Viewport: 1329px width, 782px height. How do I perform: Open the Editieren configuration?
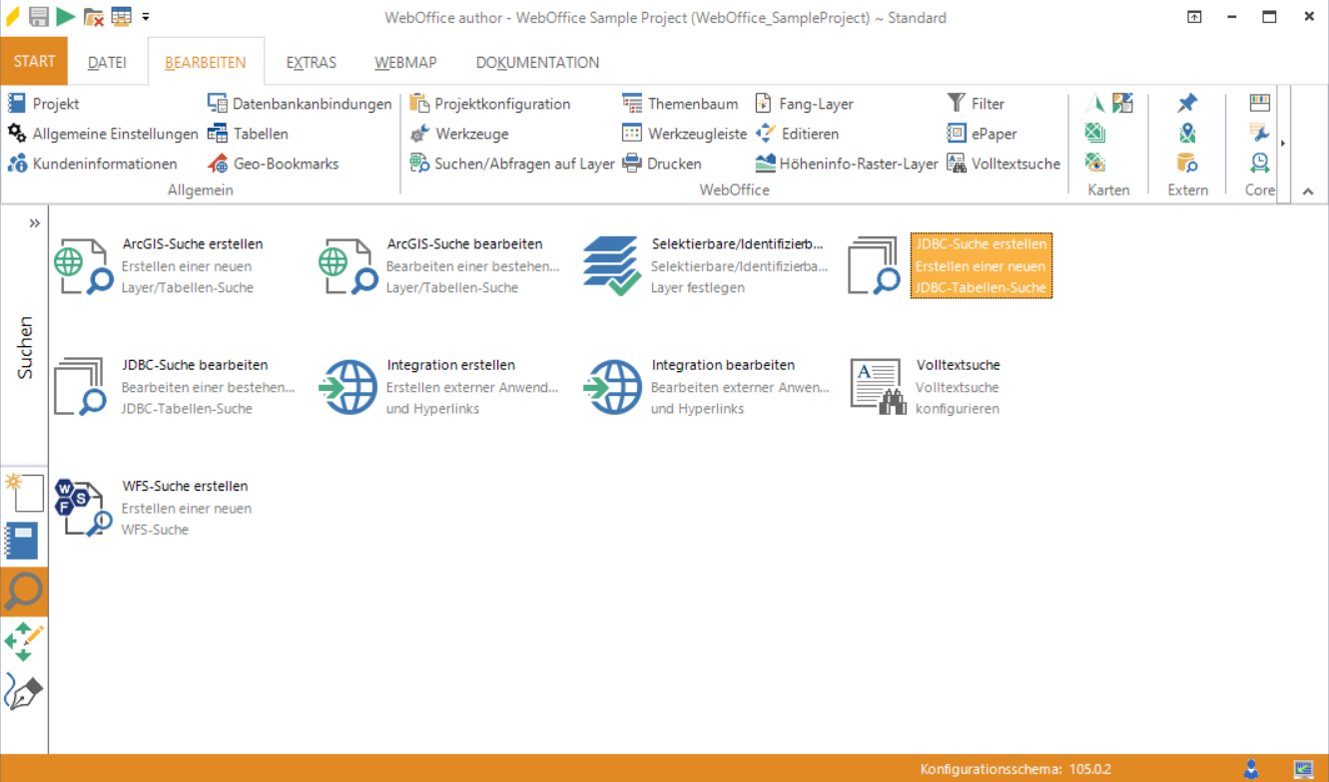(797, 134)
